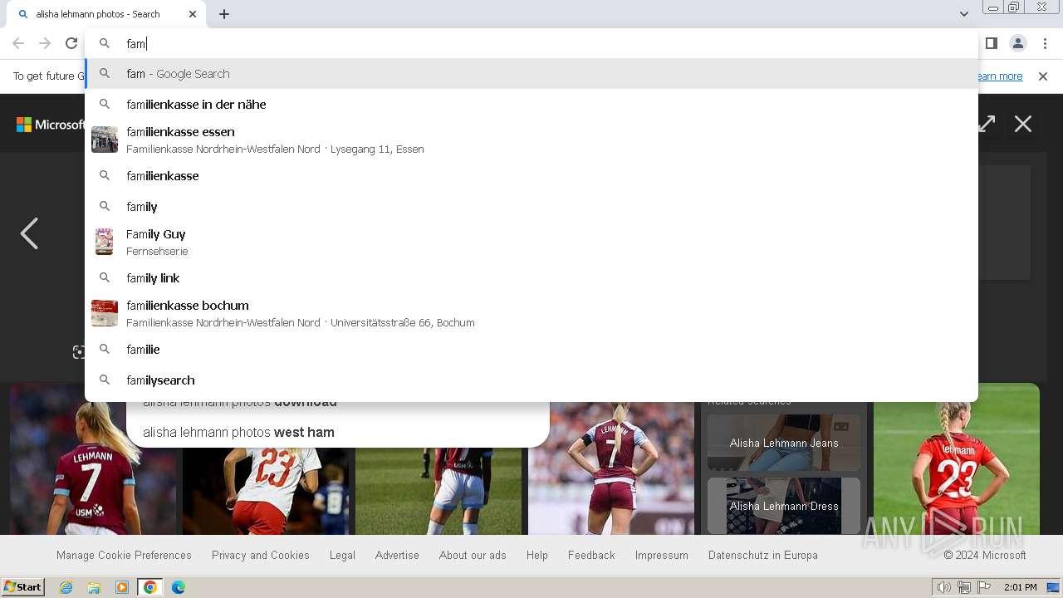Expand the image viewer with arrows icon
Image resolution: width=1063 pixels, height=598 pixels.
point(987,124)
